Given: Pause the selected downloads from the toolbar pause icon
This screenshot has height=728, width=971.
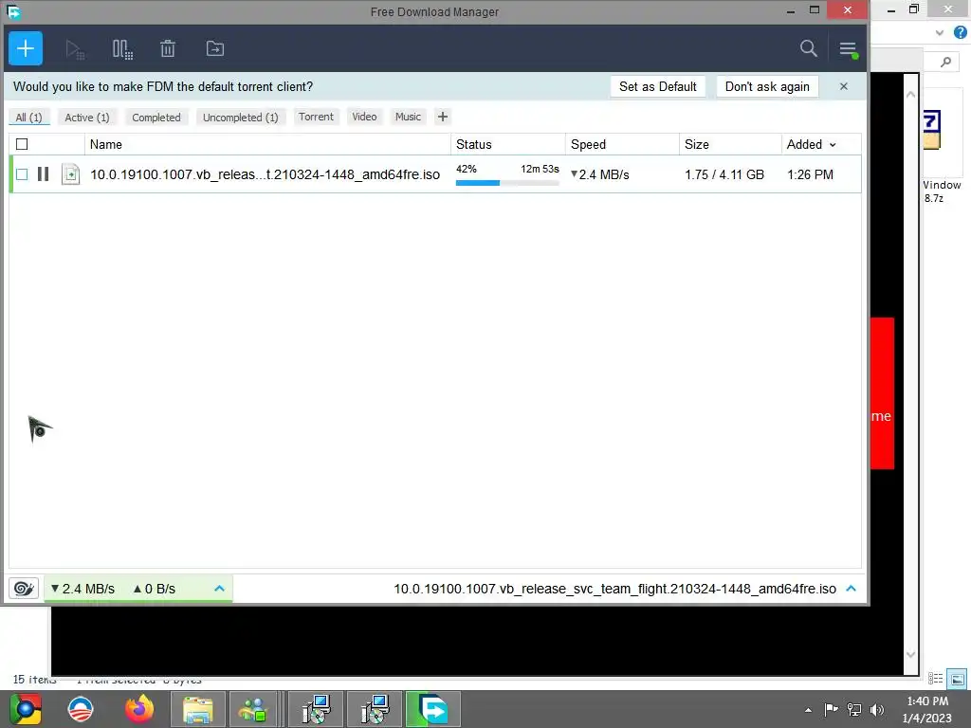Looking at the screenshot, I should coord(122,49).
